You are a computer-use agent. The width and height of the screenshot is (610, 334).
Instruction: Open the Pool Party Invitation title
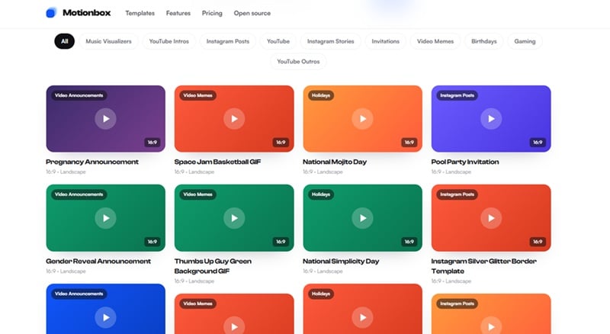[x=465, y=162]
